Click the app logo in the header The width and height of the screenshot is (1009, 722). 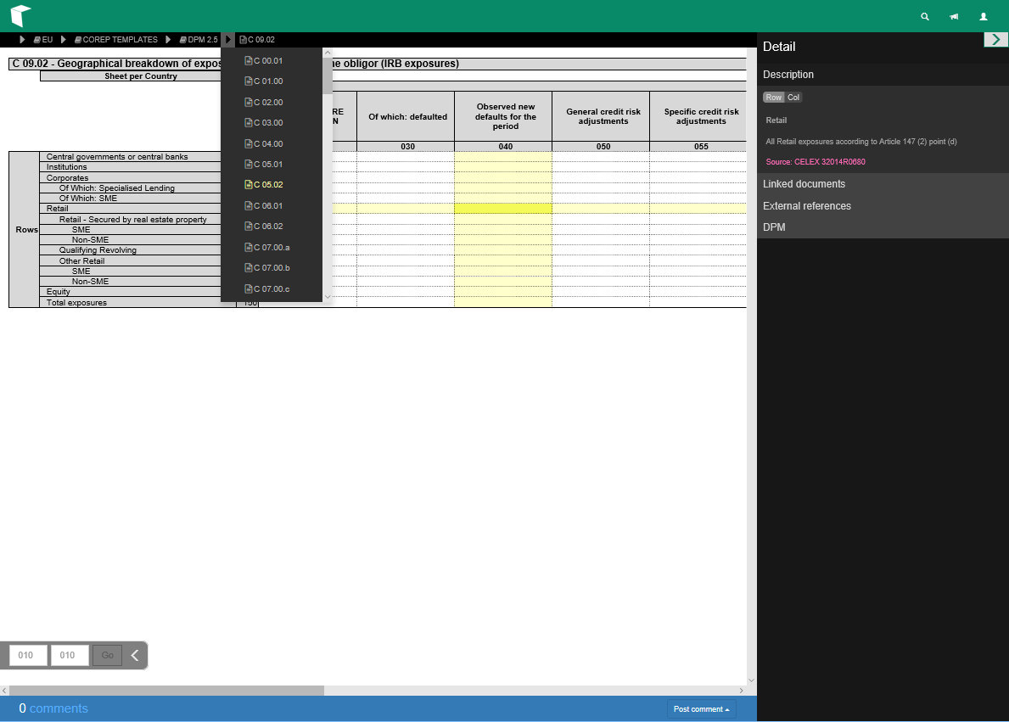[x=20, y=16]
